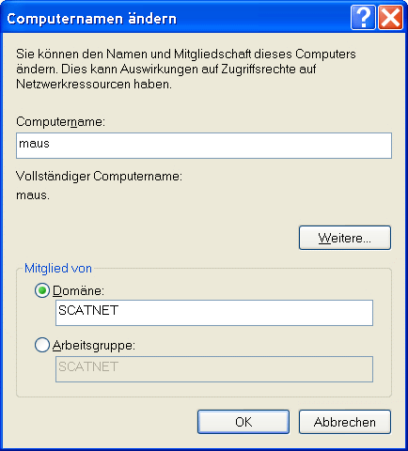Confirm changes with the OK button
Viewport: 408px width, 451px height.
[x=243, y=422]
